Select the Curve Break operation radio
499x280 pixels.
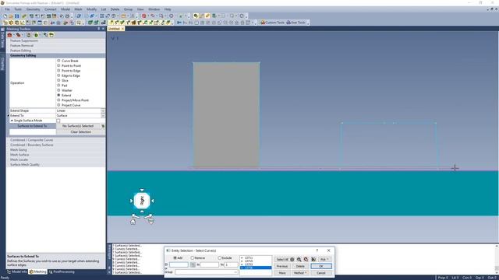(x=58, y=61)
